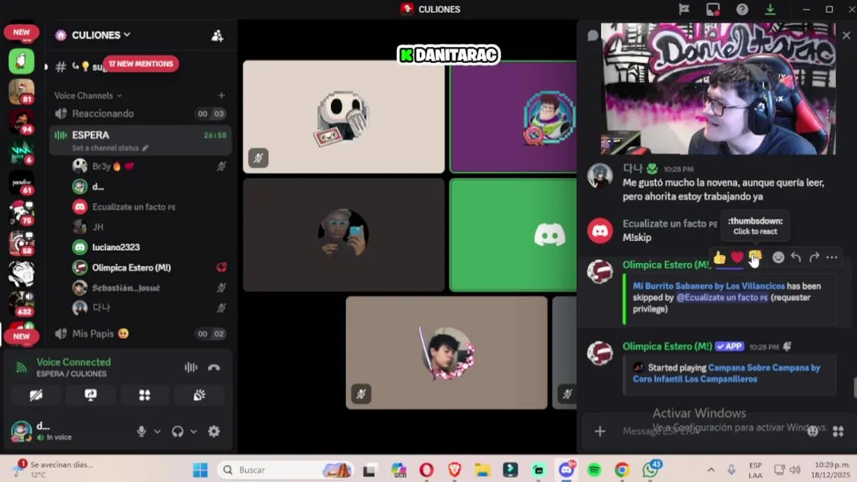Open the green hand server icon
The image size is (857, 482).
(x=21, y=61)
